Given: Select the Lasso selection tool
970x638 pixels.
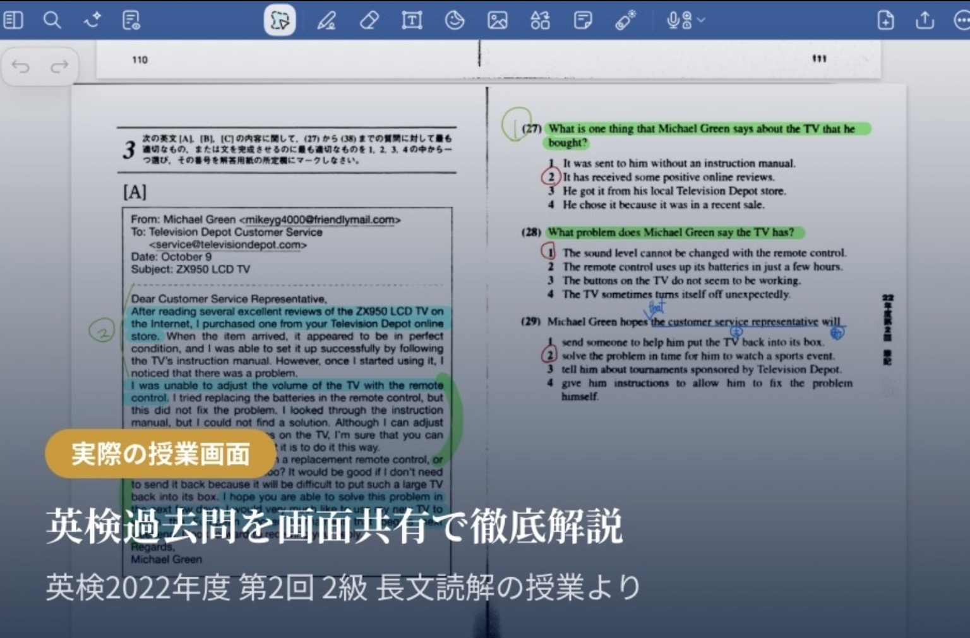Looking at the screenshot, I should pyautogui.click(x=280, y=20).
